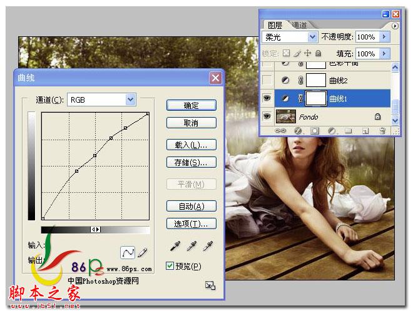Create a new layer

pos(365,131)
